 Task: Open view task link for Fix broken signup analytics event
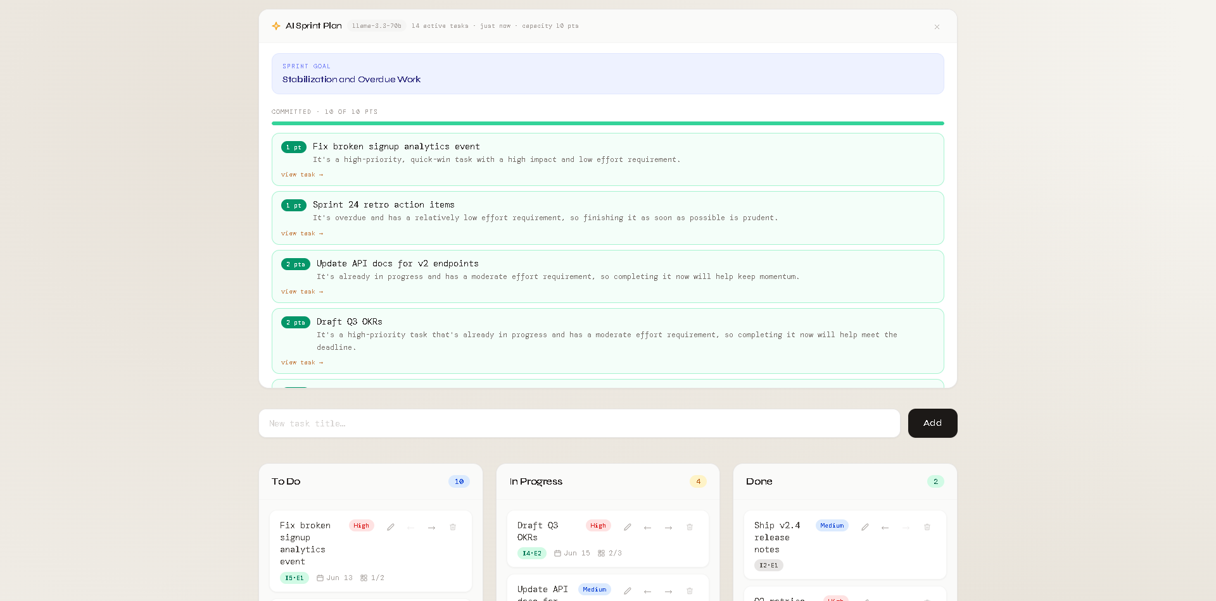click(x=302, y=175)
